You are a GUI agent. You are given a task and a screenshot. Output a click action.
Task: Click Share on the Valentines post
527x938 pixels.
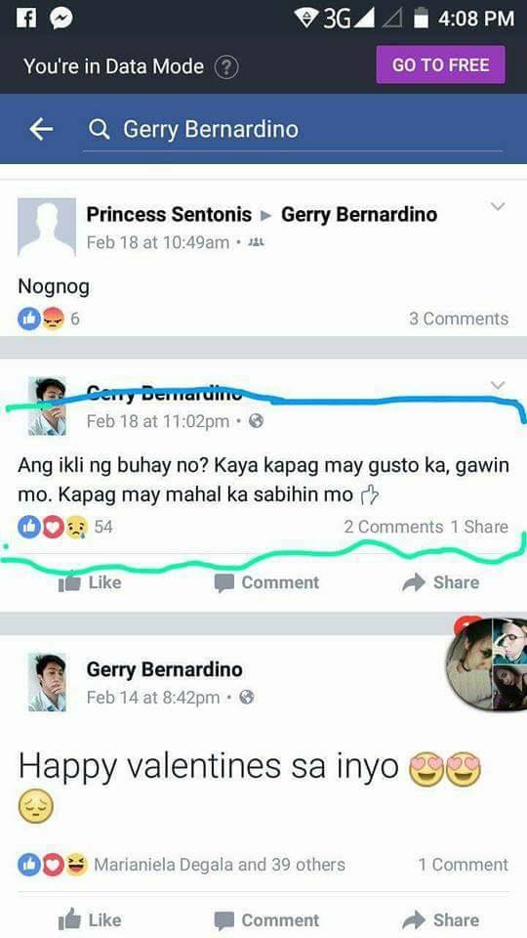(441, 919)
